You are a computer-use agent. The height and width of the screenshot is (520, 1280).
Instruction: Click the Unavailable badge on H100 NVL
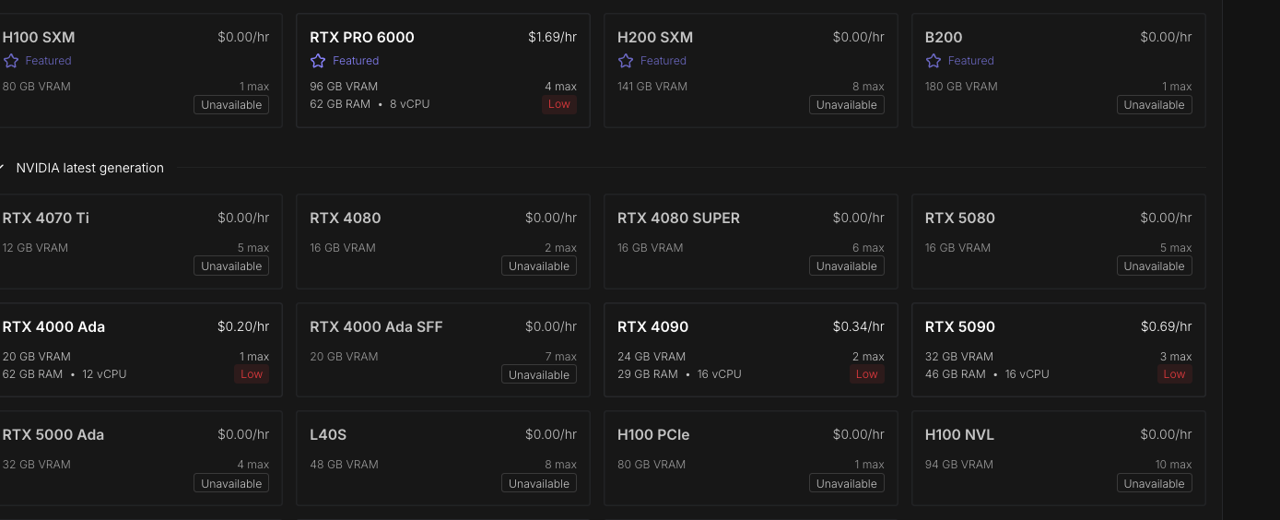[x=1155, y=484]
